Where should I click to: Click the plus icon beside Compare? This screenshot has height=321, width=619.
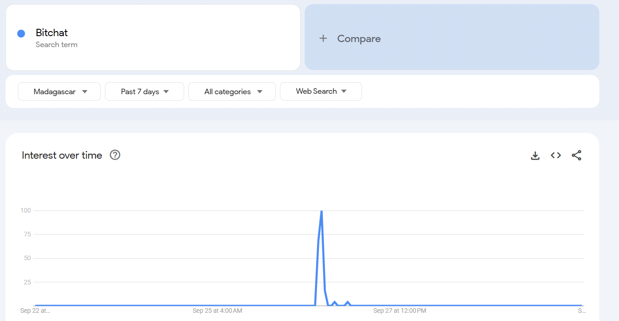(323, 38)
